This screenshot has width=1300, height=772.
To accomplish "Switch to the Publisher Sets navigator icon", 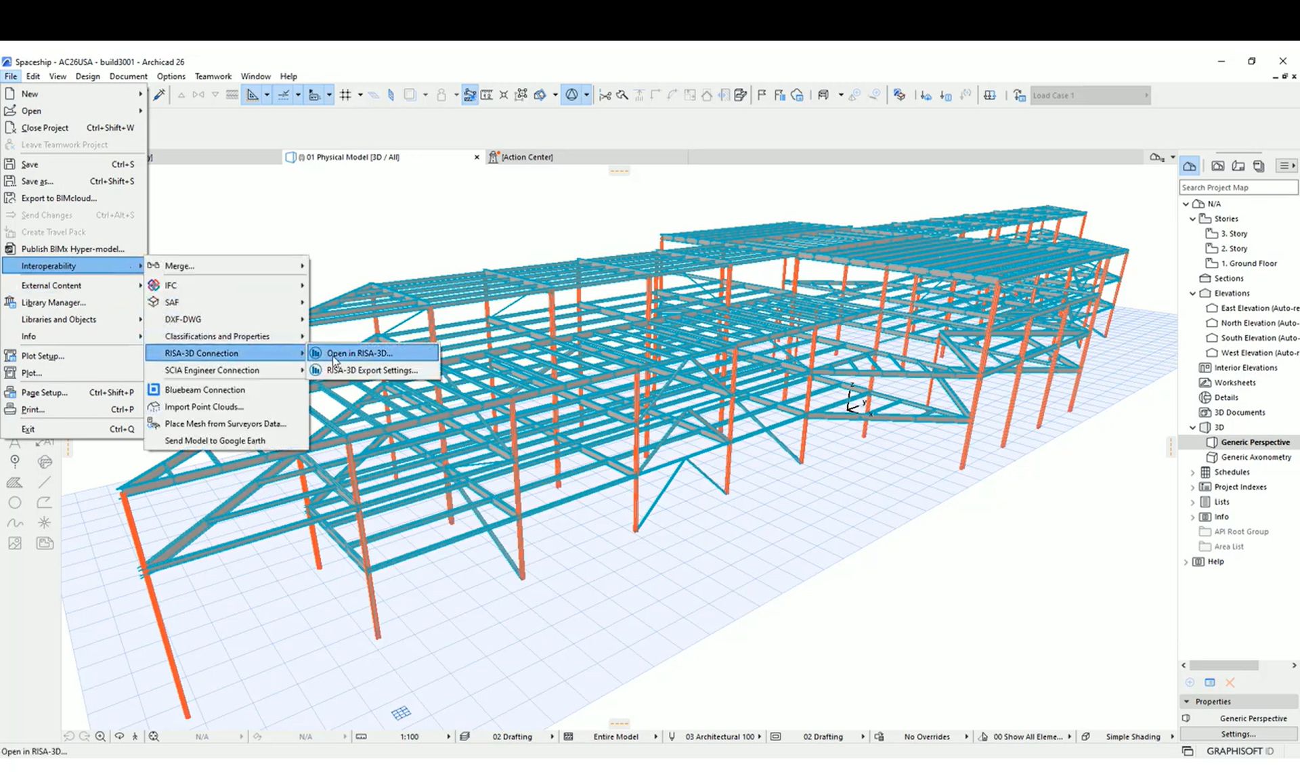I will (x=1259, y=166).
